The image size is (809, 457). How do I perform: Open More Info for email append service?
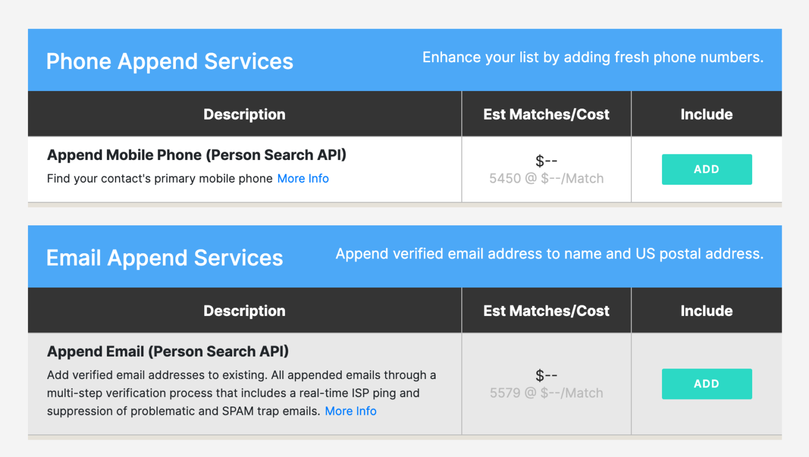350,411
